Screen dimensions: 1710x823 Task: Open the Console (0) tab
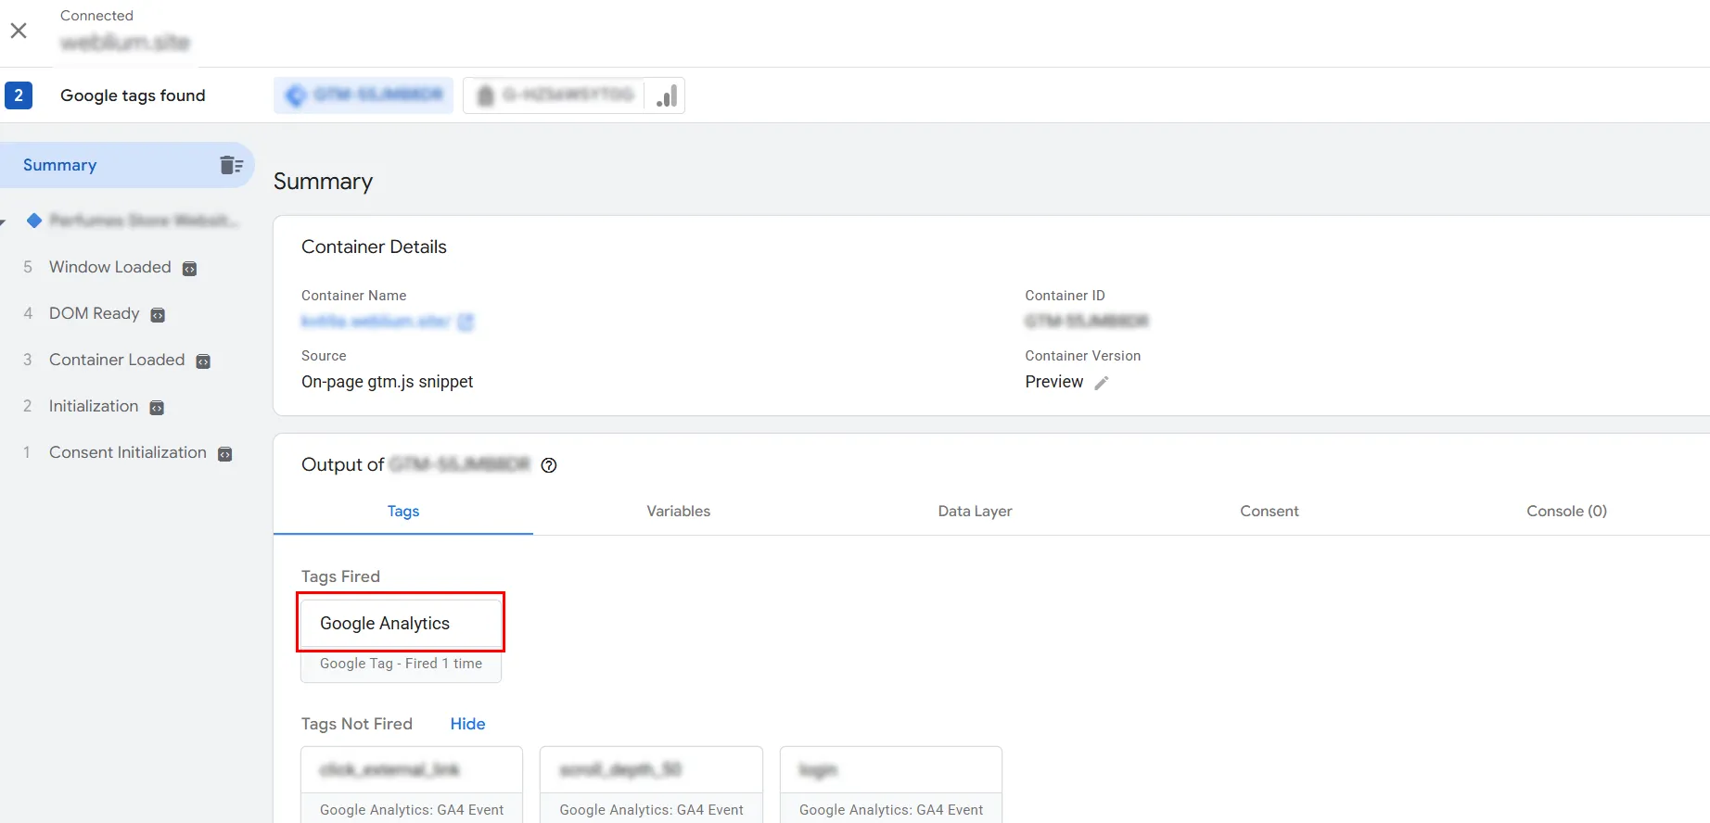[x=1566, y=511]
